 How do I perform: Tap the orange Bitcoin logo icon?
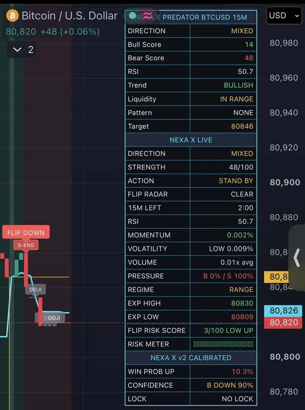(x=12, y=16)
